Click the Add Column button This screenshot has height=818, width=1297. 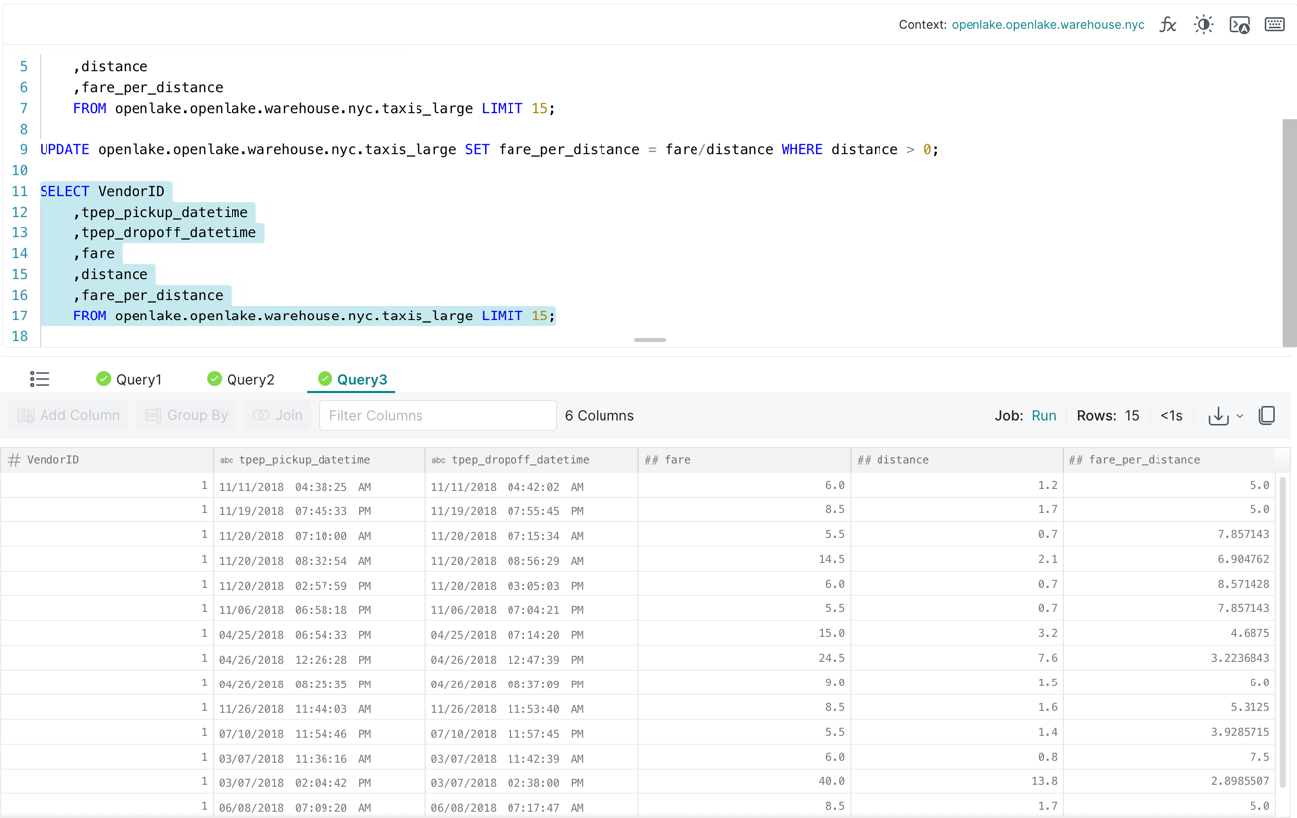68,416
